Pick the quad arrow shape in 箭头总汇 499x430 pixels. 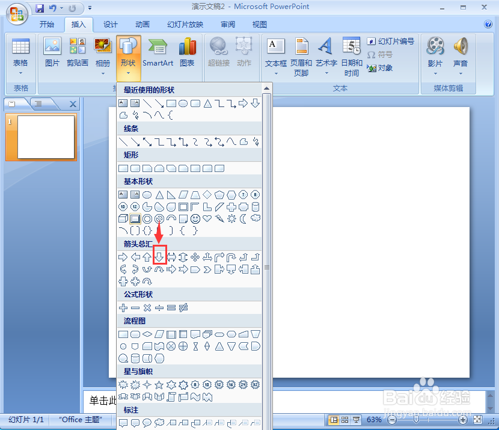(x=195, y=257)
